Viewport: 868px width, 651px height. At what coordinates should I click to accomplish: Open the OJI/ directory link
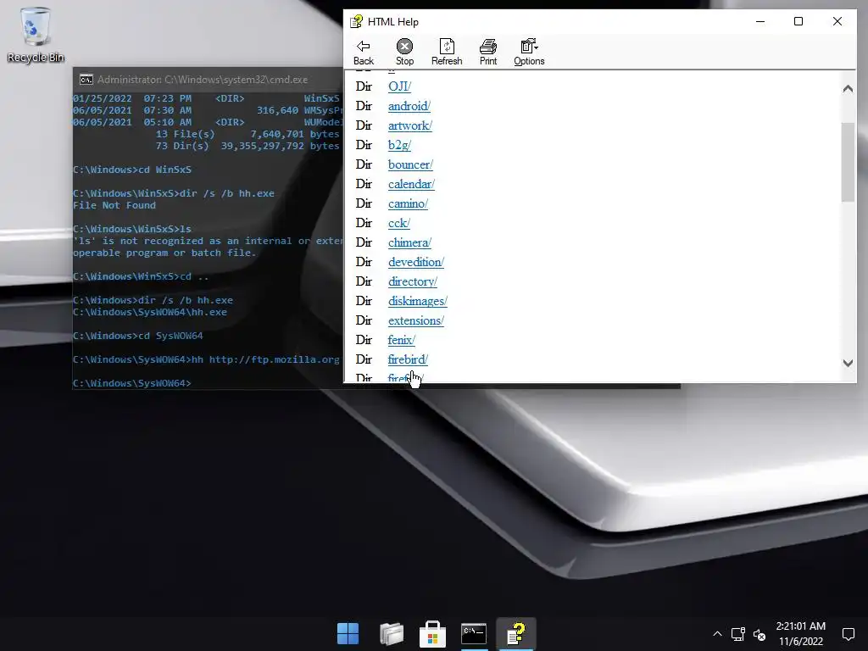pos(399,86)
